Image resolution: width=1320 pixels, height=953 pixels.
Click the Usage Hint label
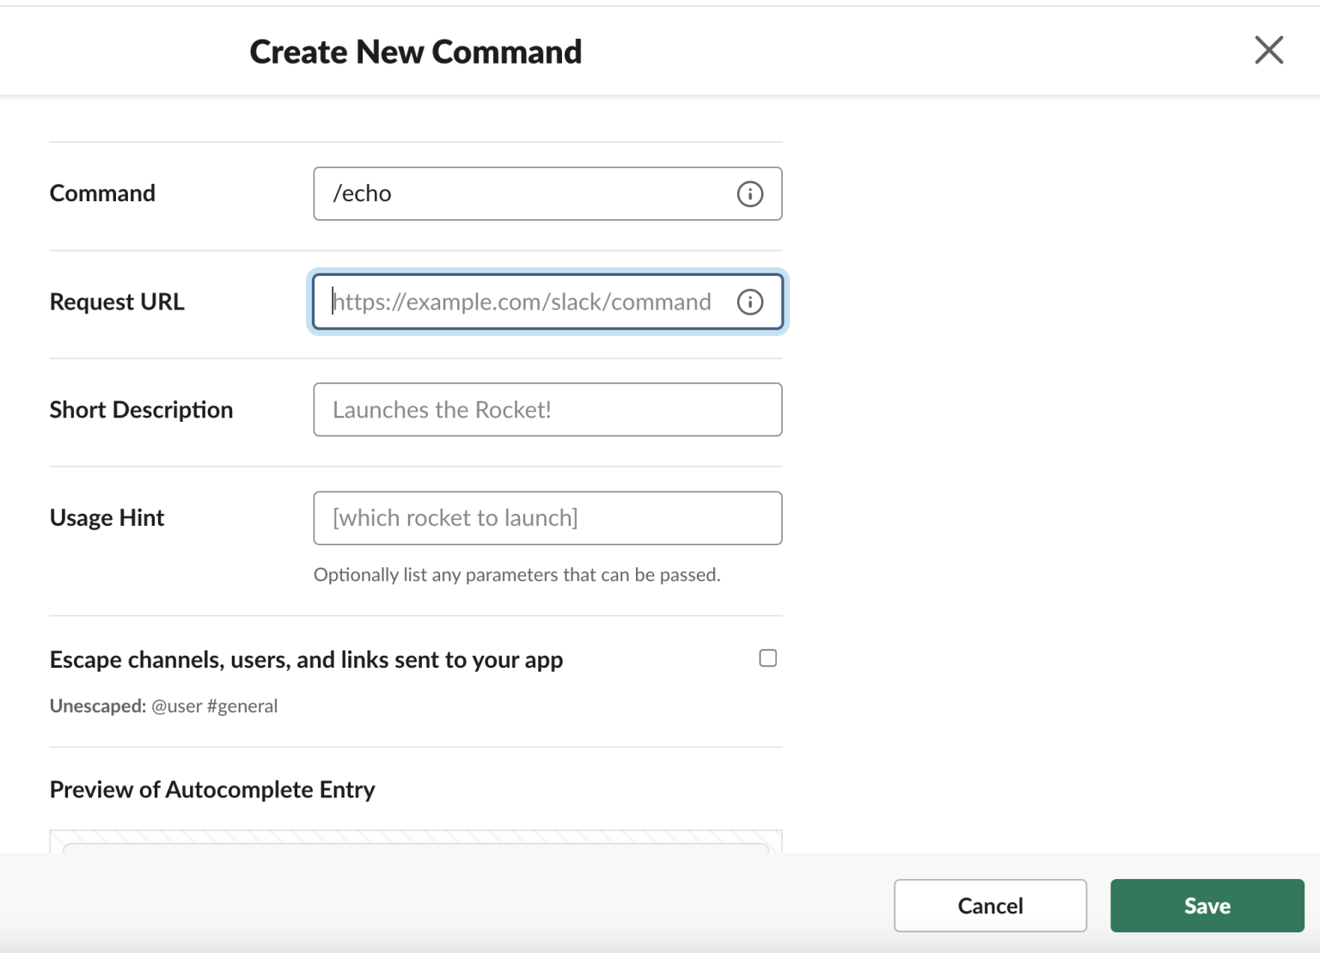point(106,517)
